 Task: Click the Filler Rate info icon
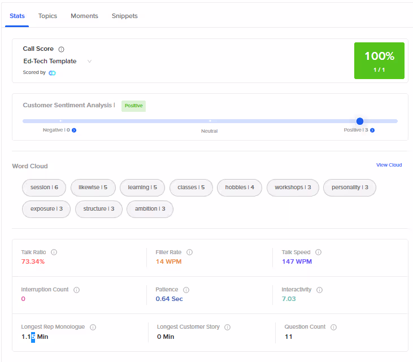click(x=189, y=252)
